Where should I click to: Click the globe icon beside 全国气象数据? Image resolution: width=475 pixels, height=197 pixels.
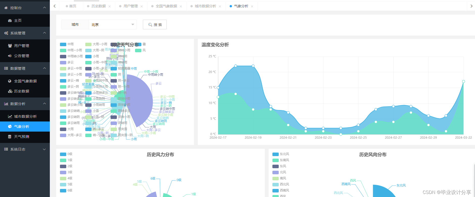pyautogui.click(x=10, y=81)
